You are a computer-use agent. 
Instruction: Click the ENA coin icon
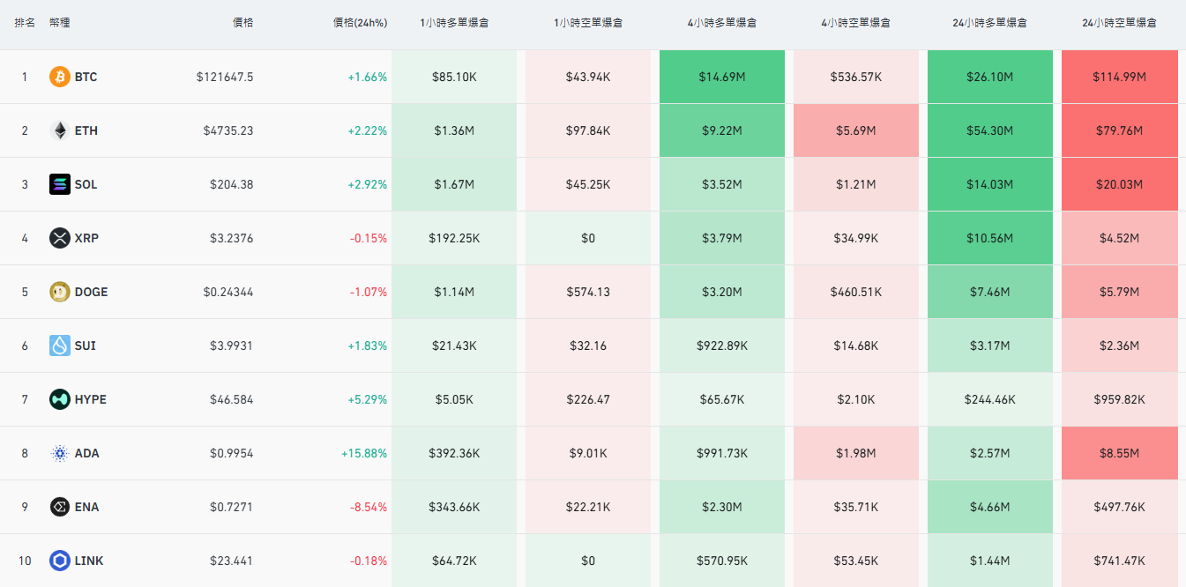coord(60,507)
